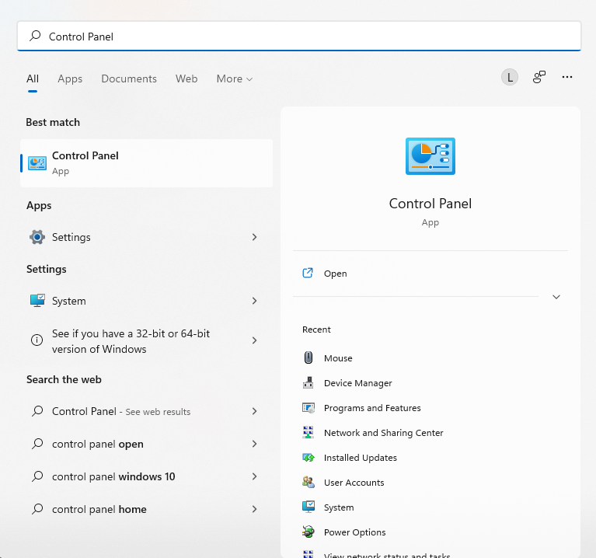Open Device Manager from Recent
The height and width of the screenshot is (558, 596).
pos(430,383)
